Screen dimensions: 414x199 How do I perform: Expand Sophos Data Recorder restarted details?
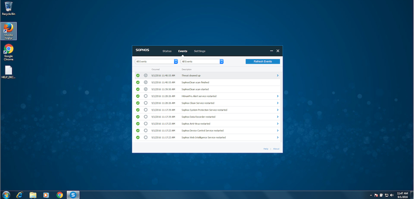point(278,117)
